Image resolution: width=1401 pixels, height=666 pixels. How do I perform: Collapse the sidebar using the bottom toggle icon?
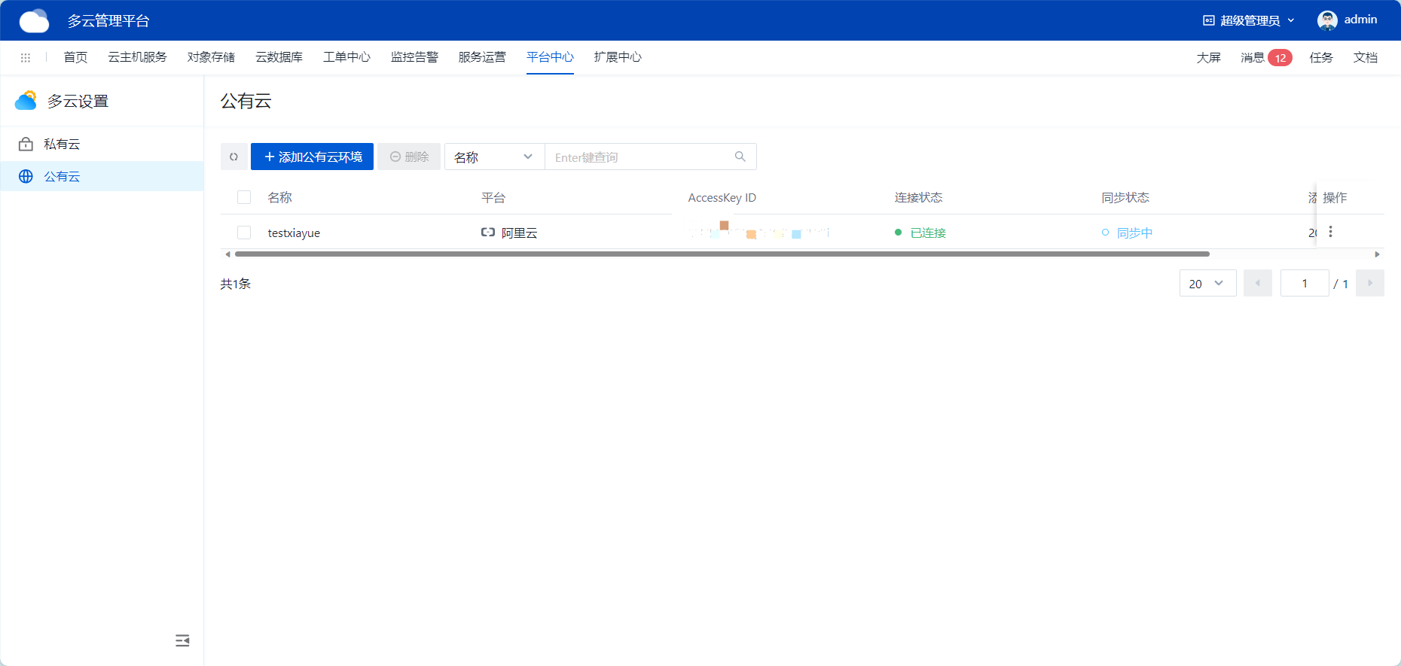182,640
